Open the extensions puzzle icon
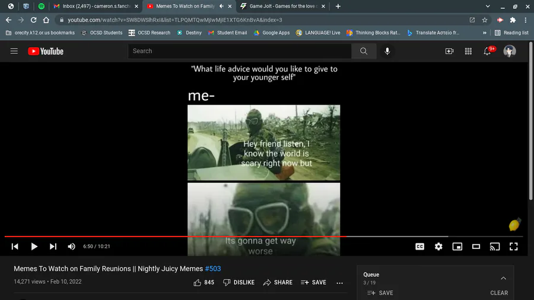 coord(513,20)
